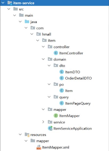The width and height of the screenshot is (109, 151).
Task: Click the 'hmall' package label
Action: [46, 34]
